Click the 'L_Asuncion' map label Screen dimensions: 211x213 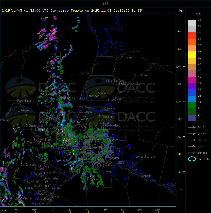click(x=115, y=99)
